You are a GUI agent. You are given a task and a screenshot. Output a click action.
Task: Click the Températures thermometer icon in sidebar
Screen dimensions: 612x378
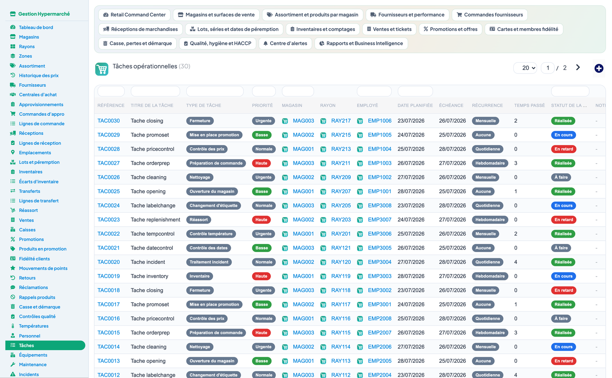pyautogui.click(x=13, y=326)
